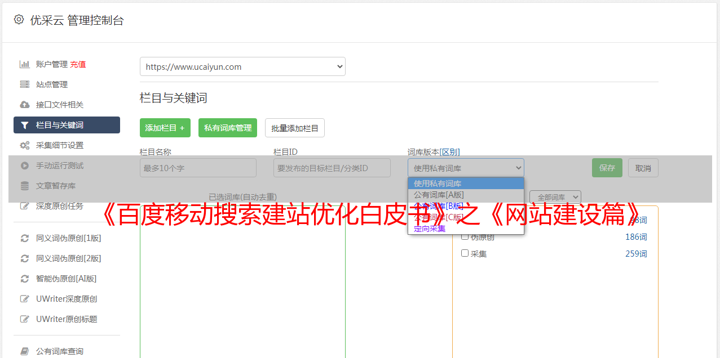Click the 栏目ID input field
720x358 pixels.
(x=332, y=168)
